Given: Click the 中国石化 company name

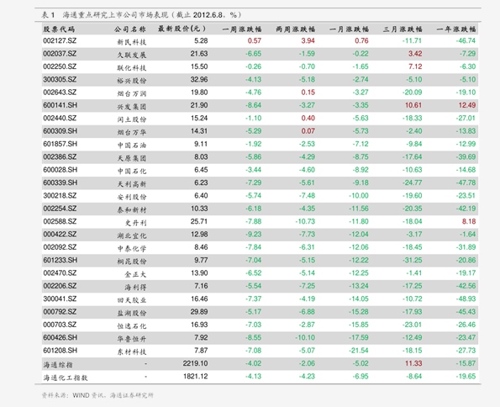Looking at the screenshot, I should click(x=132, y=171).
